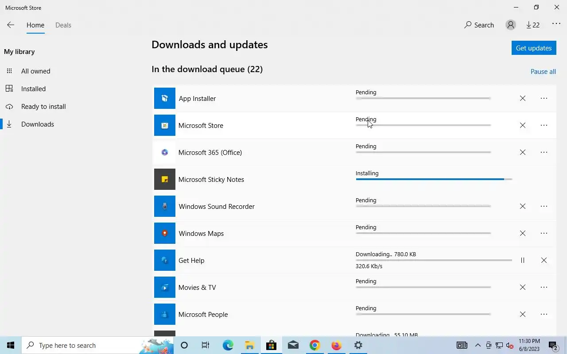Open the Home tab
567x354 pixels.
click(x=35, y=25)
